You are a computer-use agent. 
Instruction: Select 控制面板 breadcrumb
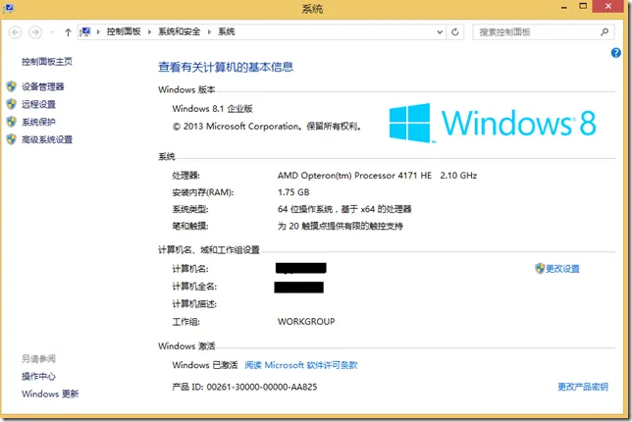click(x=124, y=31)
